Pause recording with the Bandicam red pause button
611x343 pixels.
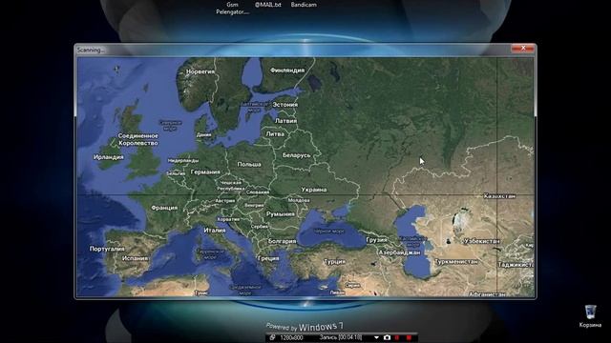(397, 337)
